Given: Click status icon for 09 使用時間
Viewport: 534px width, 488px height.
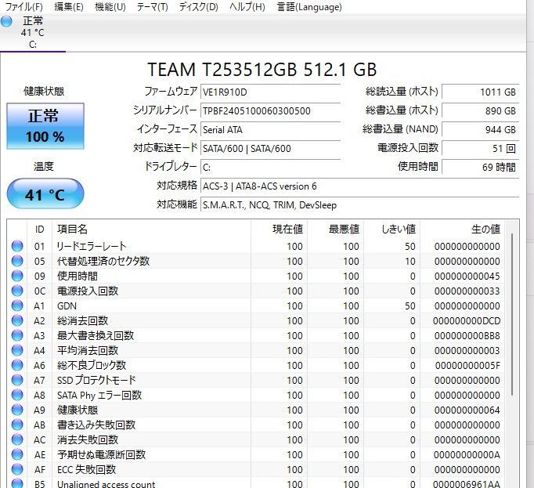Looking at the screenshot, I should tap(17, 276).
